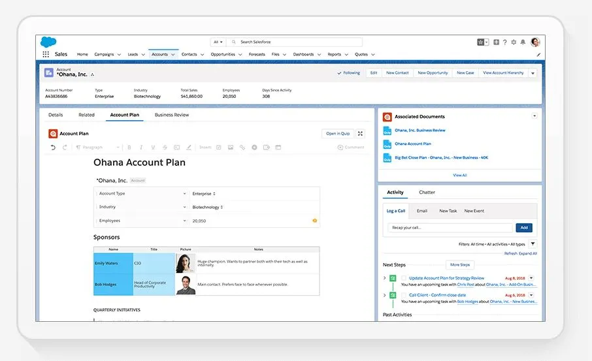Screen dimensions: 592x361
Task: Insert an image via picture icon
Action: [x=230, y=148]
